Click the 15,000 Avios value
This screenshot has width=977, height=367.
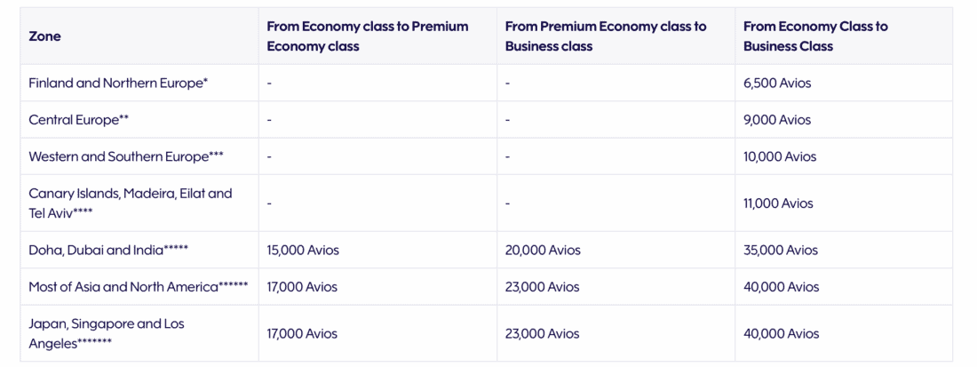tap(303, 251)
